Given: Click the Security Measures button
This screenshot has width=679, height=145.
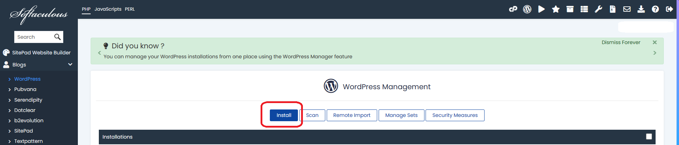Looking at the screenshot, I should [x=455, y=115].
